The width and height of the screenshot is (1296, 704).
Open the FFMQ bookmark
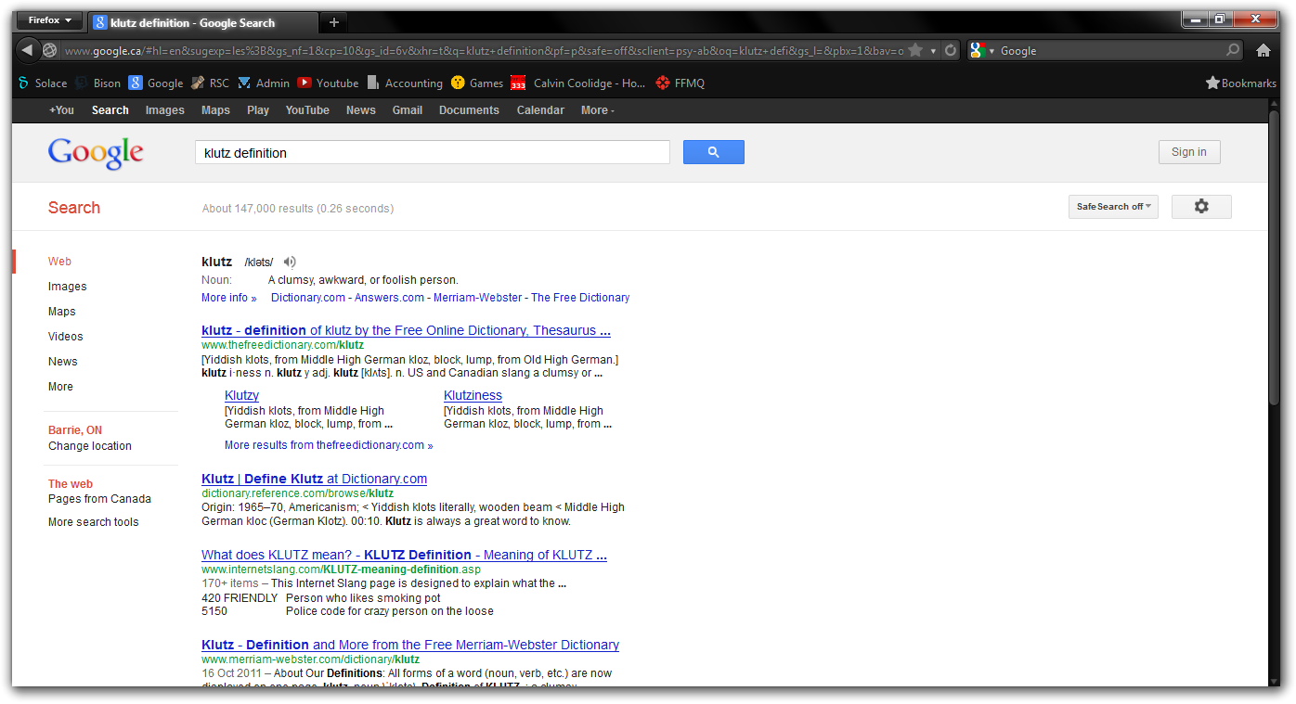tap(680, 83)
